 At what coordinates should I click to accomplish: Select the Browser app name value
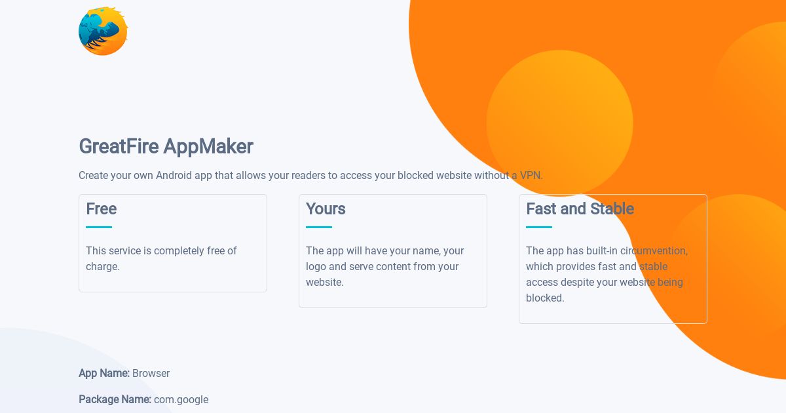(151, 373)
